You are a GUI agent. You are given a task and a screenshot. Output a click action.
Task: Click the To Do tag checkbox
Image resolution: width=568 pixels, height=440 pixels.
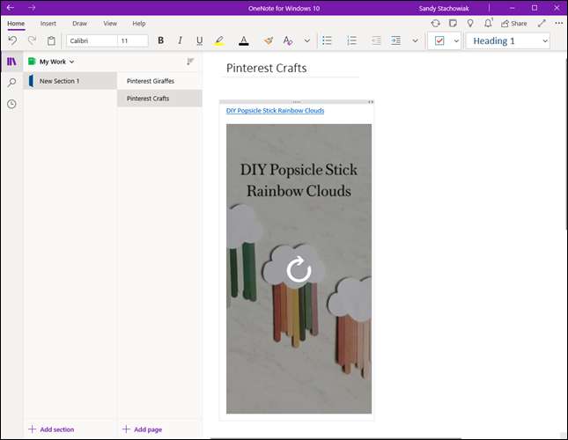(x=439, y=40)
